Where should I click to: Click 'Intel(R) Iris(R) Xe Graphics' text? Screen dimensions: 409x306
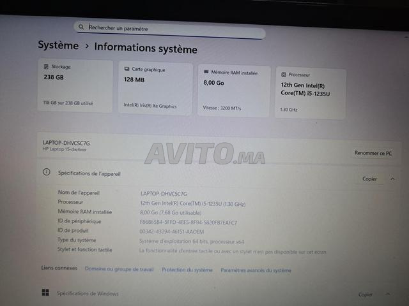tap(150, 106)
